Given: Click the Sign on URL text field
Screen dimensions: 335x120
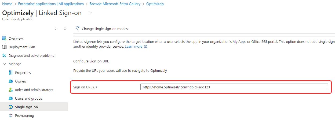Looking at the screenshot, I should 234,87.
